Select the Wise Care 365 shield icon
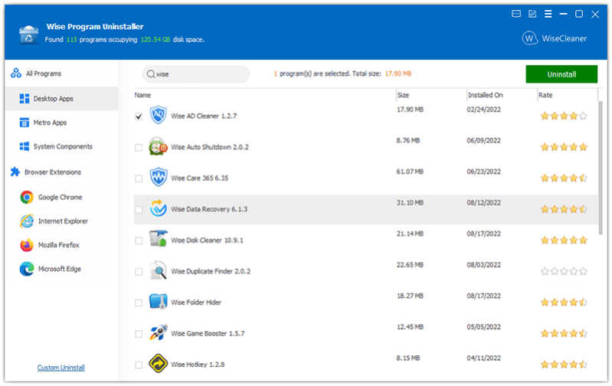The image size is (612, 386). pyautogui.click(x=159, y=177)
